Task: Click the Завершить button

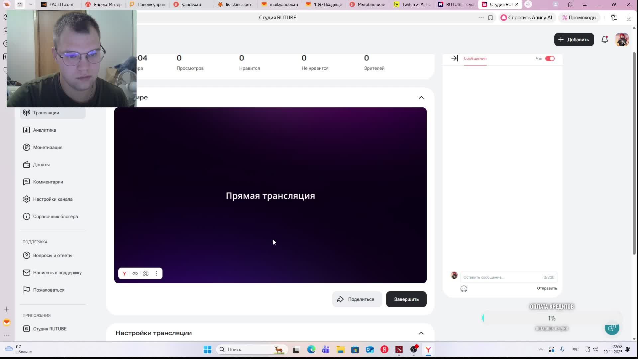Action: (406, 299)
